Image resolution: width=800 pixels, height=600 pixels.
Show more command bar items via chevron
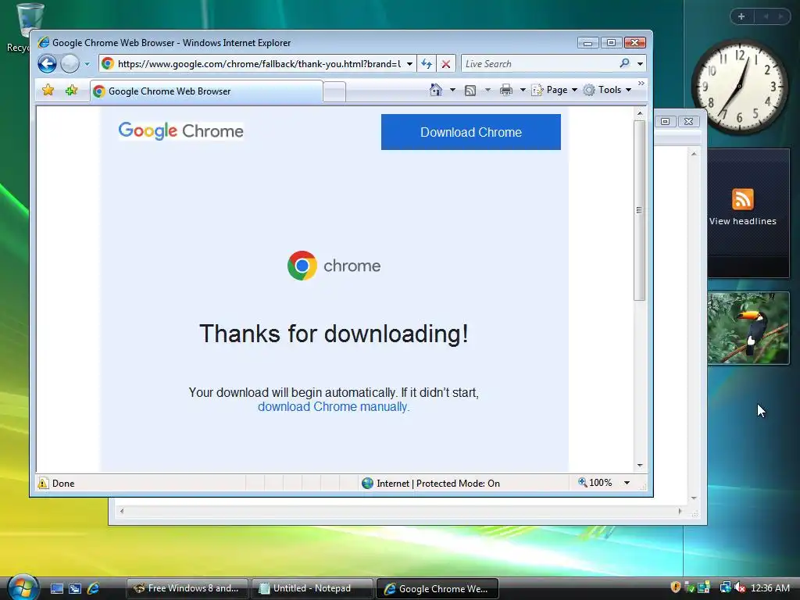click(x=641, y=83)
